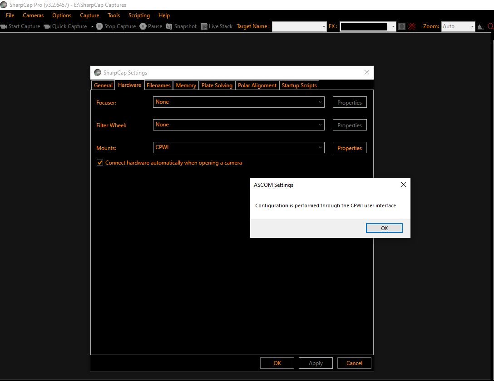Screen dimensions: 494x381
Task: Click Start Capture in the toolbar
Action: click(20, 26)
